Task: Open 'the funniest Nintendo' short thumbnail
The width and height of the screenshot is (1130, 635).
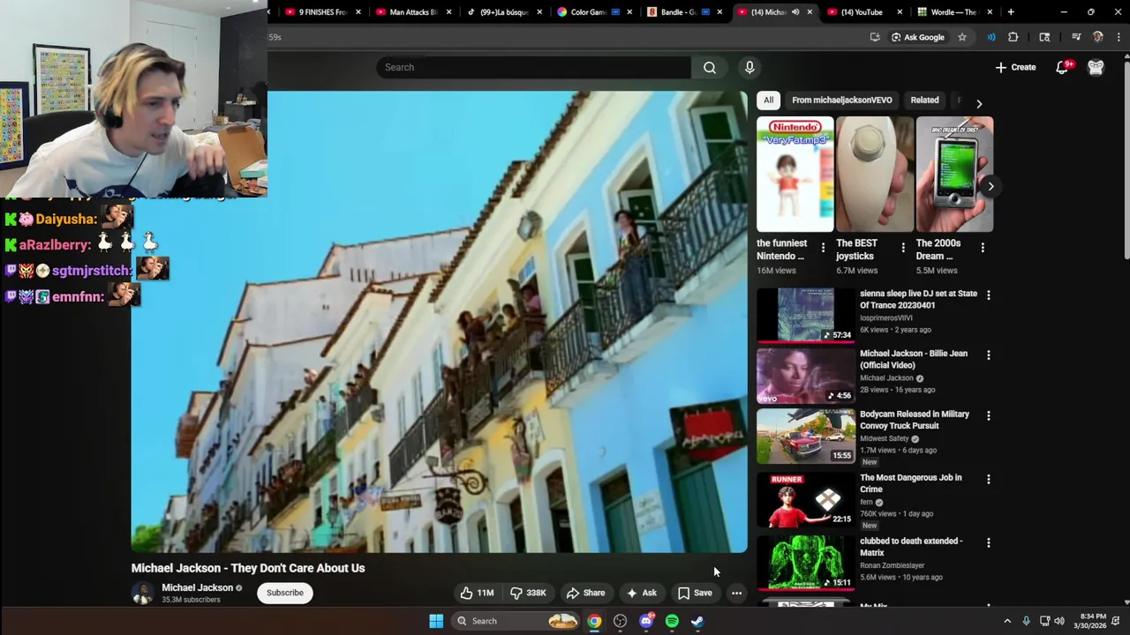Action: [x=795, y=174]
